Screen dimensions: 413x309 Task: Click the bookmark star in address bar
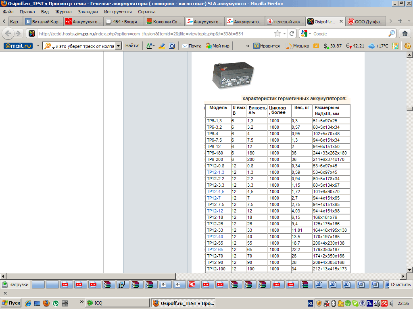pos(277,33)
